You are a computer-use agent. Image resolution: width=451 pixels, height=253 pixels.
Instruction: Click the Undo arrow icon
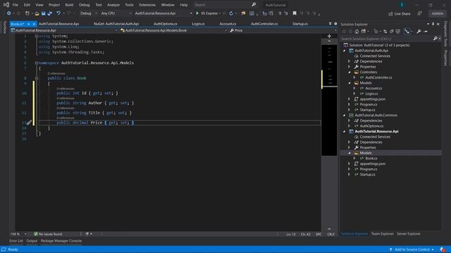(x=58, y=13)
